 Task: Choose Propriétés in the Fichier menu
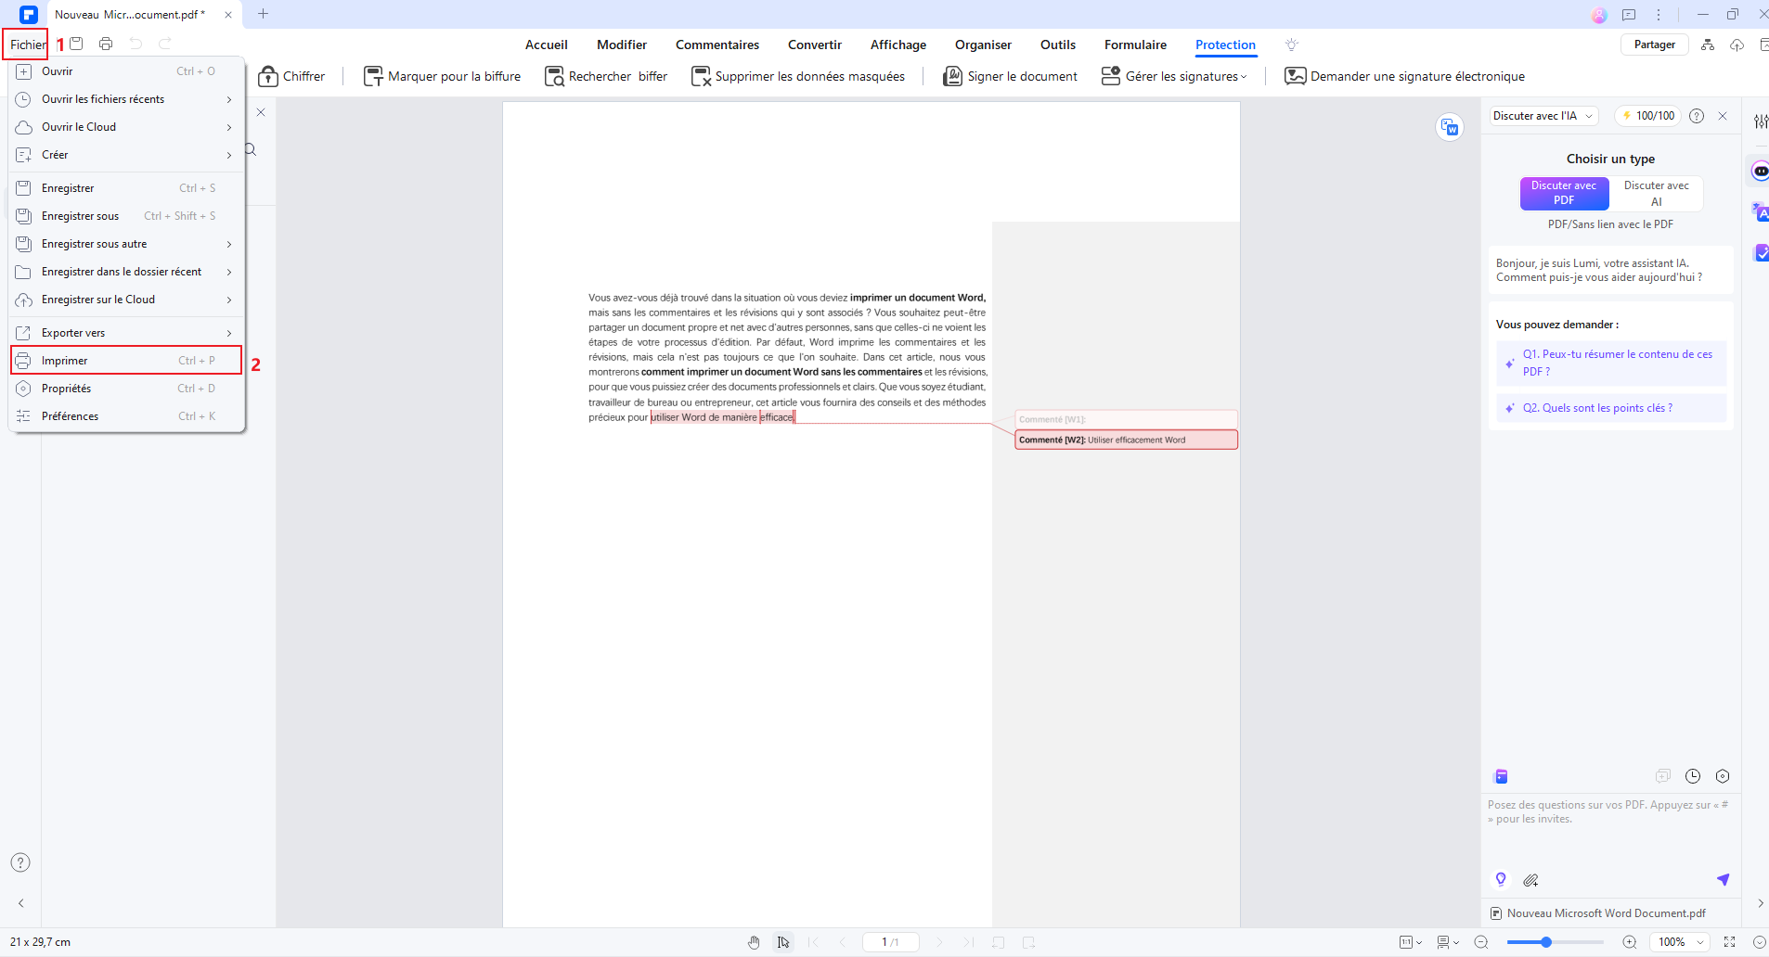click(126, 389)
